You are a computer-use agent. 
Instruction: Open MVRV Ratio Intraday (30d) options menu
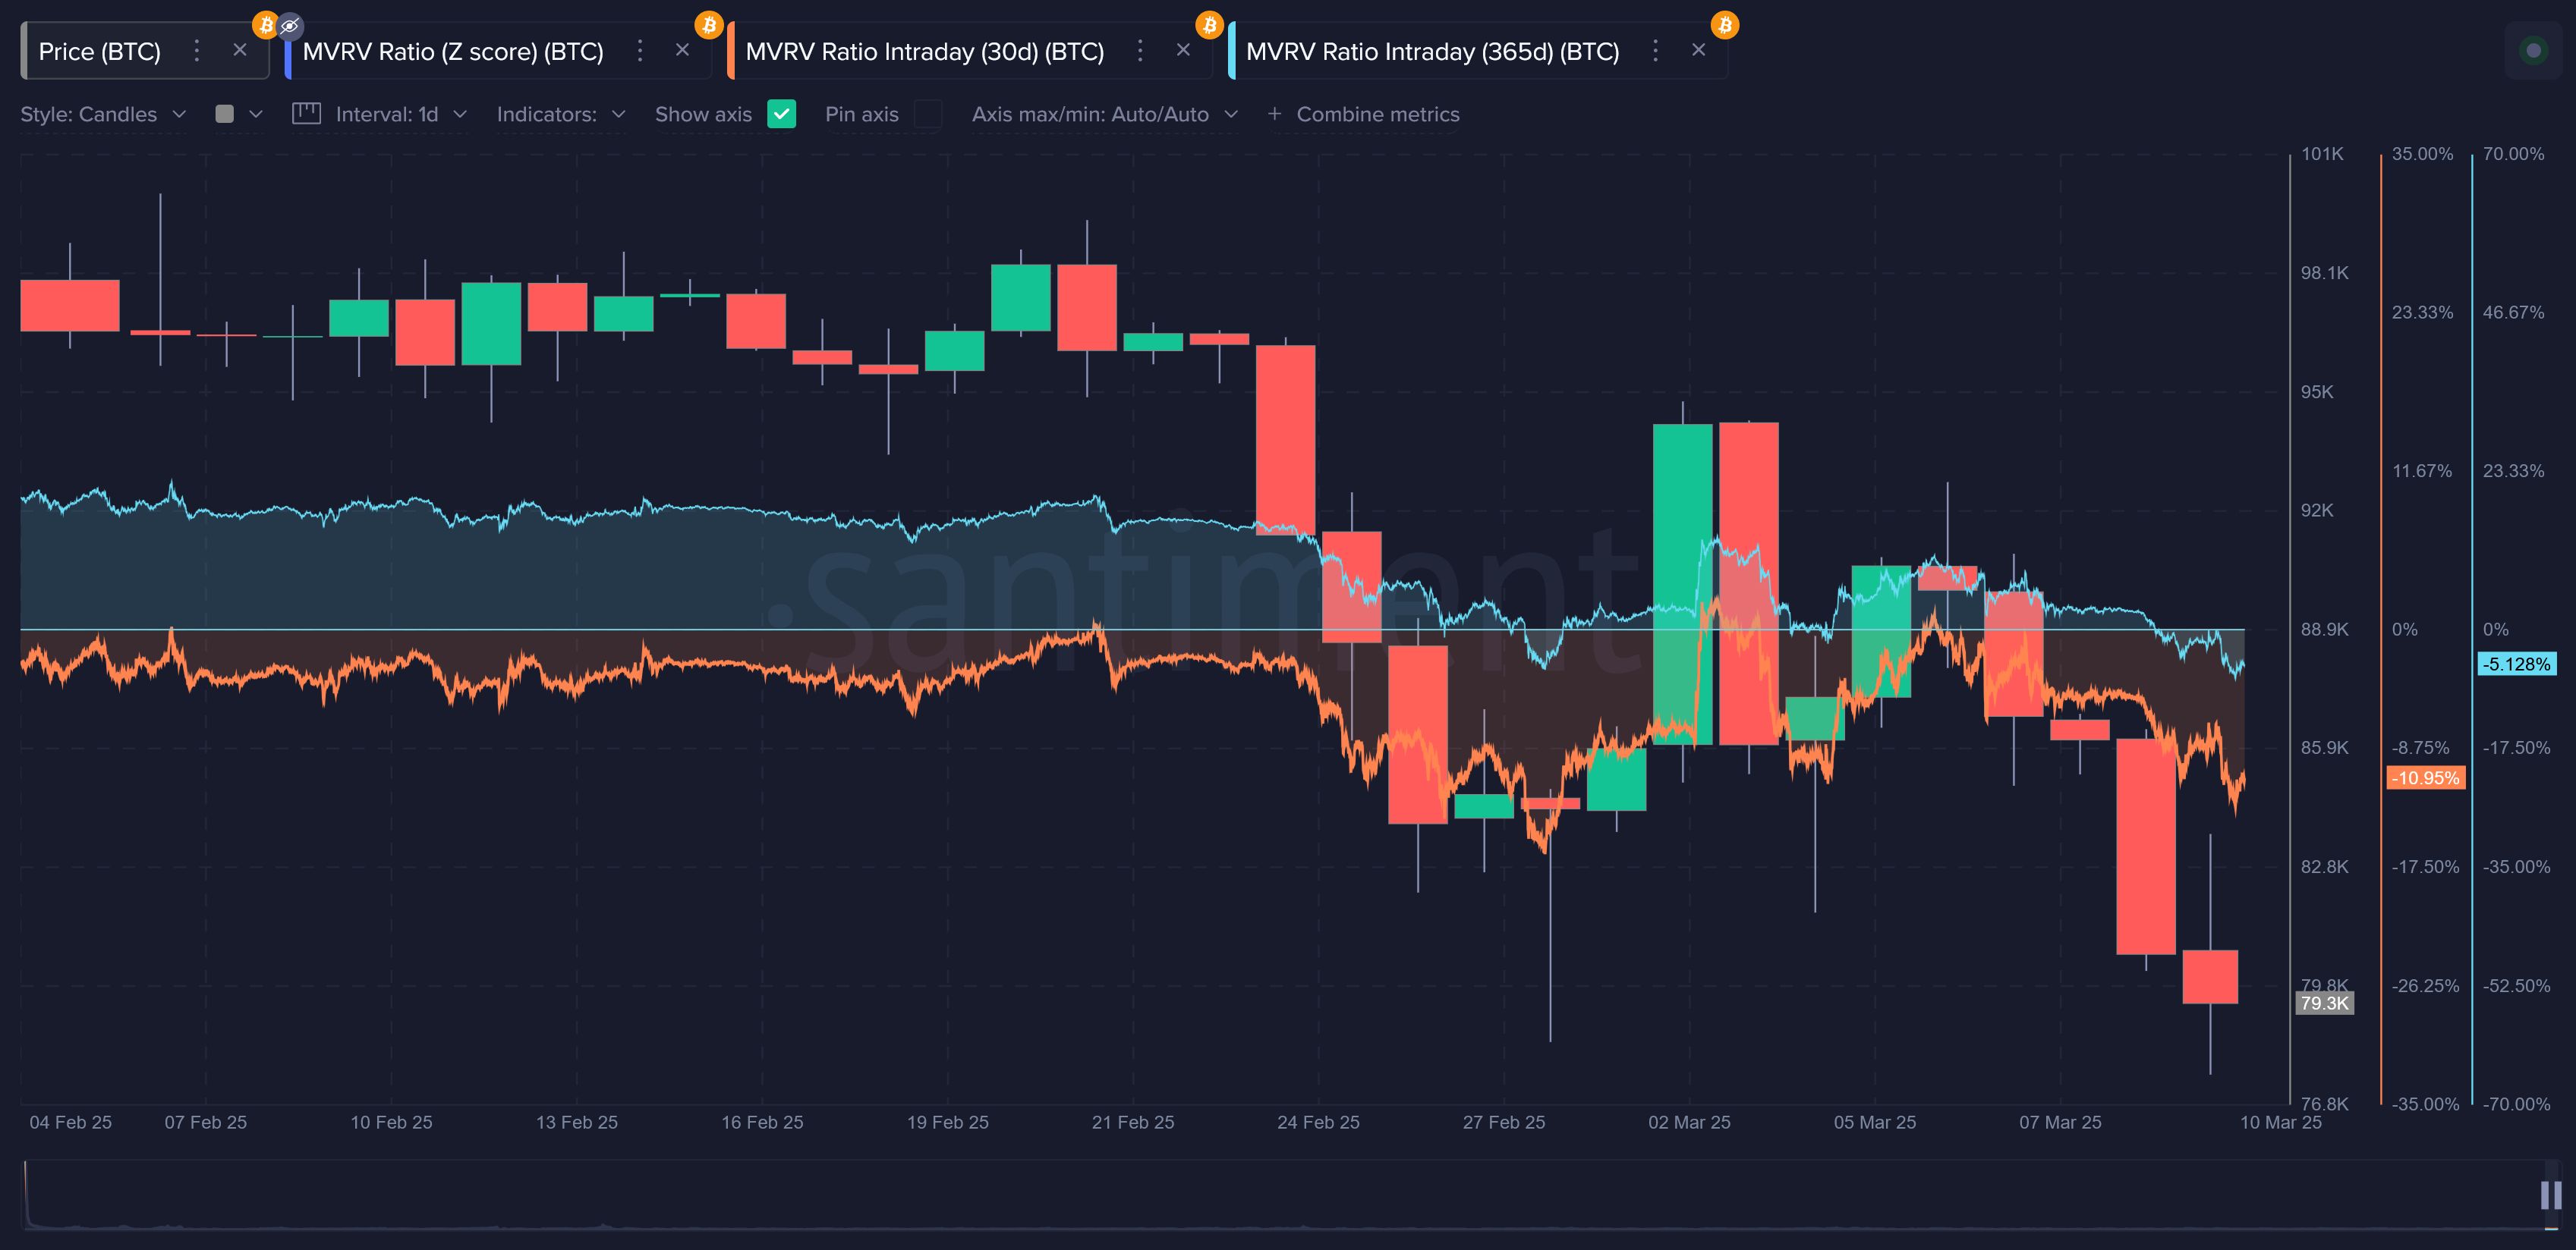click(x=1140, y=51)
